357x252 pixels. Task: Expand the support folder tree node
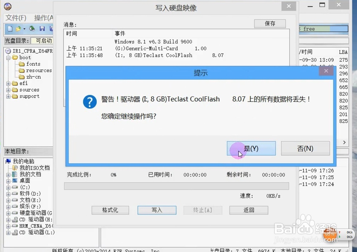9,97
